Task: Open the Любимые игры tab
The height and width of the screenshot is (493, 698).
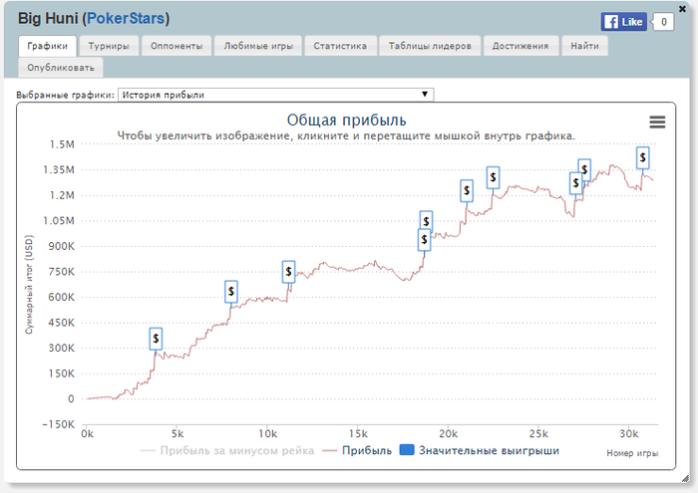Action: pyautogui.click(x=258, y=46)
